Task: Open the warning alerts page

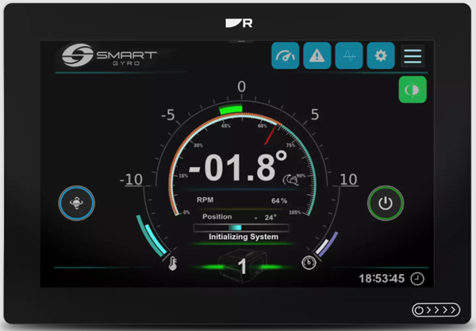Action: [x=317, y=56]
